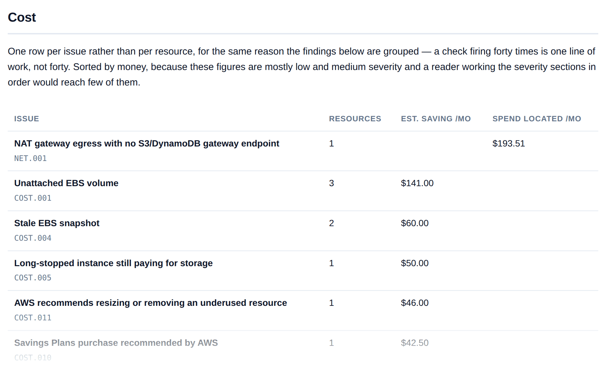
Task: Click the COST.005 check code
Action: coord(33,278)
